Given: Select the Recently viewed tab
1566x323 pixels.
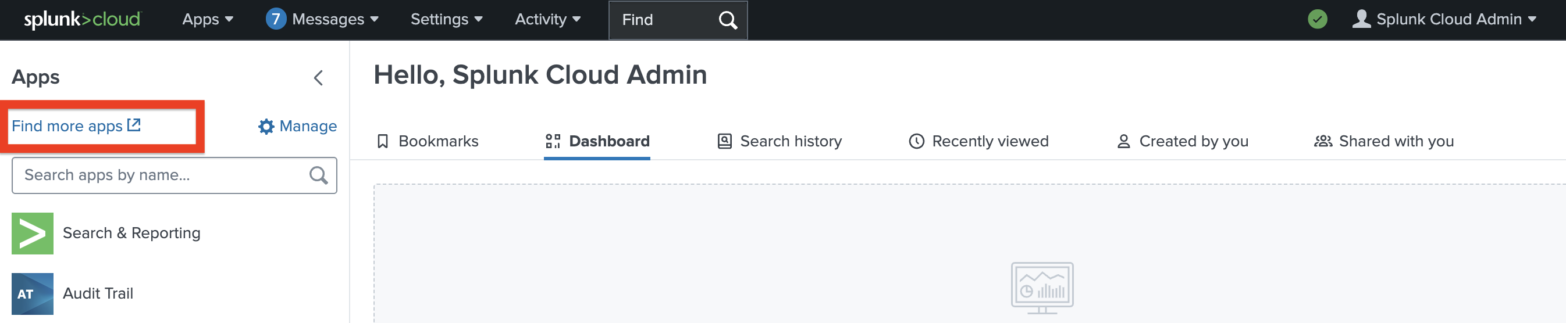Looking at the screenshot, I should point(978,142).
